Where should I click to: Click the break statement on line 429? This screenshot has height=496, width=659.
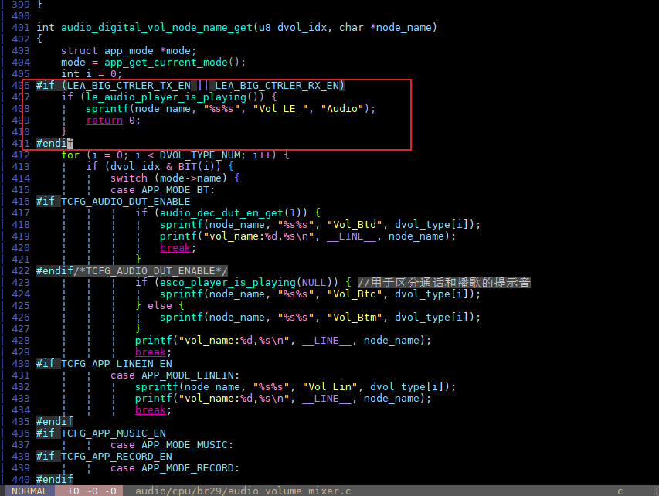click(151, 352)
